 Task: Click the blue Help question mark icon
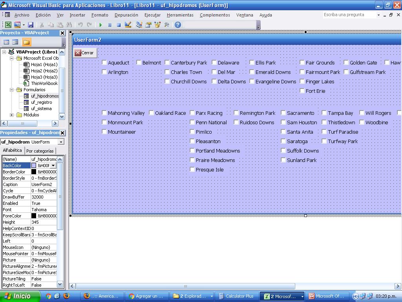[x=178, y=25]
